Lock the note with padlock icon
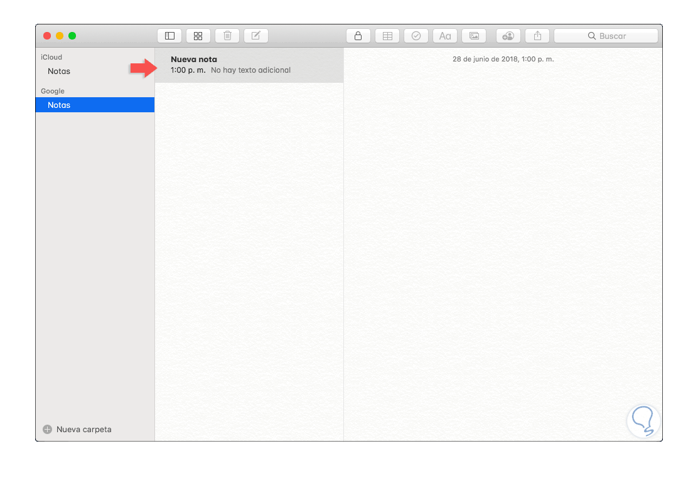Image resolution: width=698 pixels, height=488 pixels. point(358,36)
